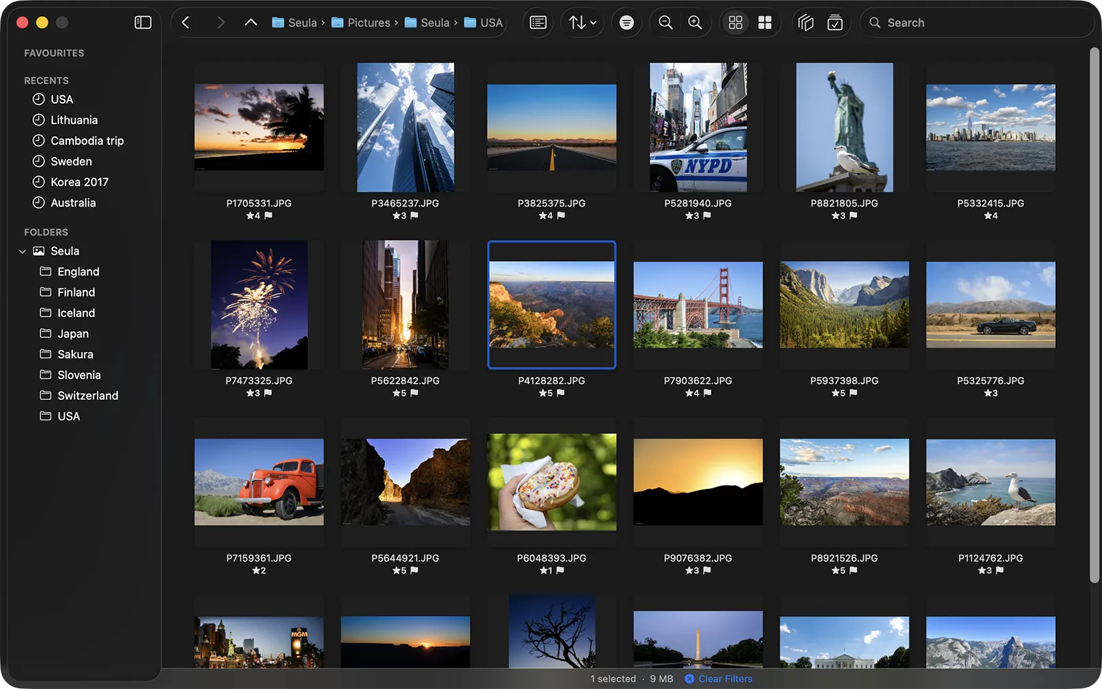Focus the Search field
The width and height of the screenshot is (1102, 689).
pos(977,23)
